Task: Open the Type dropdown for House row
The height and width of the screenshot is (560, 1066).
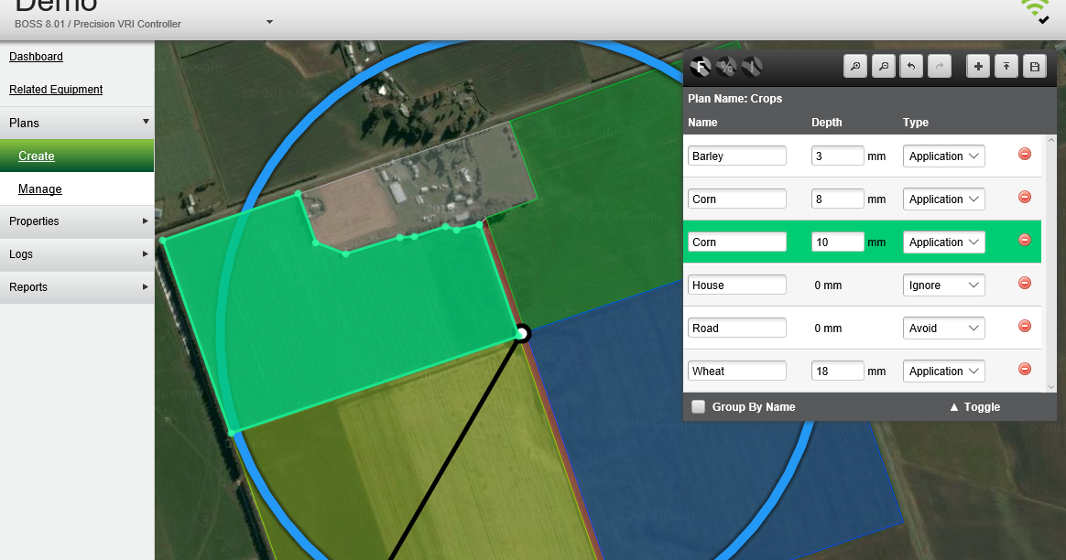Action: 943,285
